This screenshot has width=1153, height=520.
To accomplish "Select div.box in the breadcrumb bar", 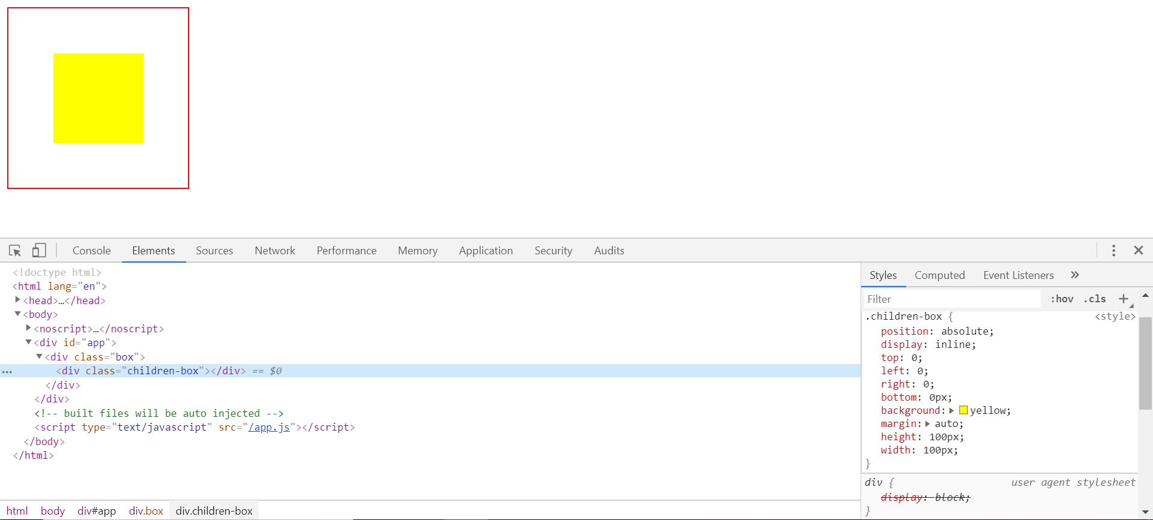I will coord(146,511).
